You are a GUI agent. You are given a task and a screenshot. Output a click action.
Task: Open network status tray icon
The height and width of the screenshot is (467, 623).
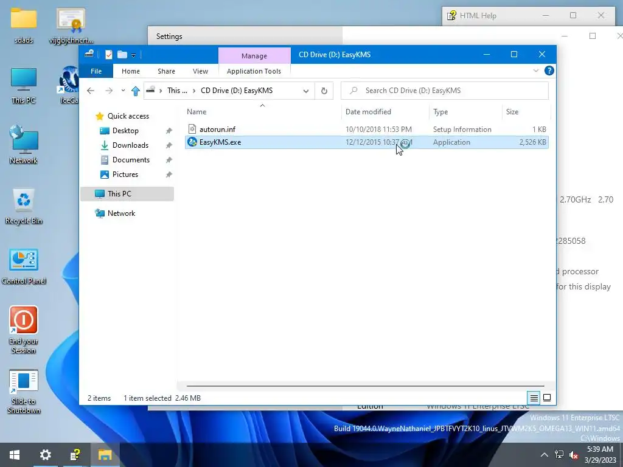coord(559,455)
